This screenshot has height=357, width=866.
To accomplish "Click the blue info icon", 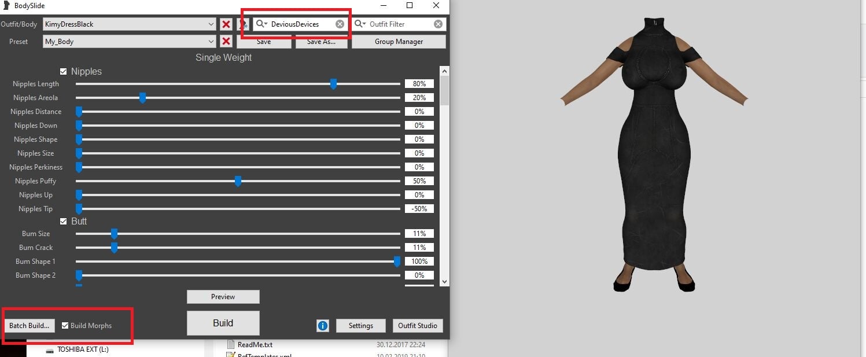I will 323,326.
